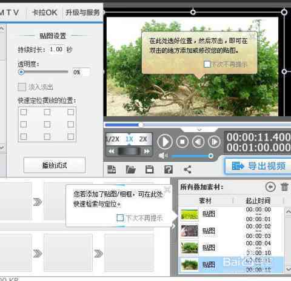Select the second 贴图 dark thumbnail
The width and height of the screenshot is (291, 281).
point(189,231)
